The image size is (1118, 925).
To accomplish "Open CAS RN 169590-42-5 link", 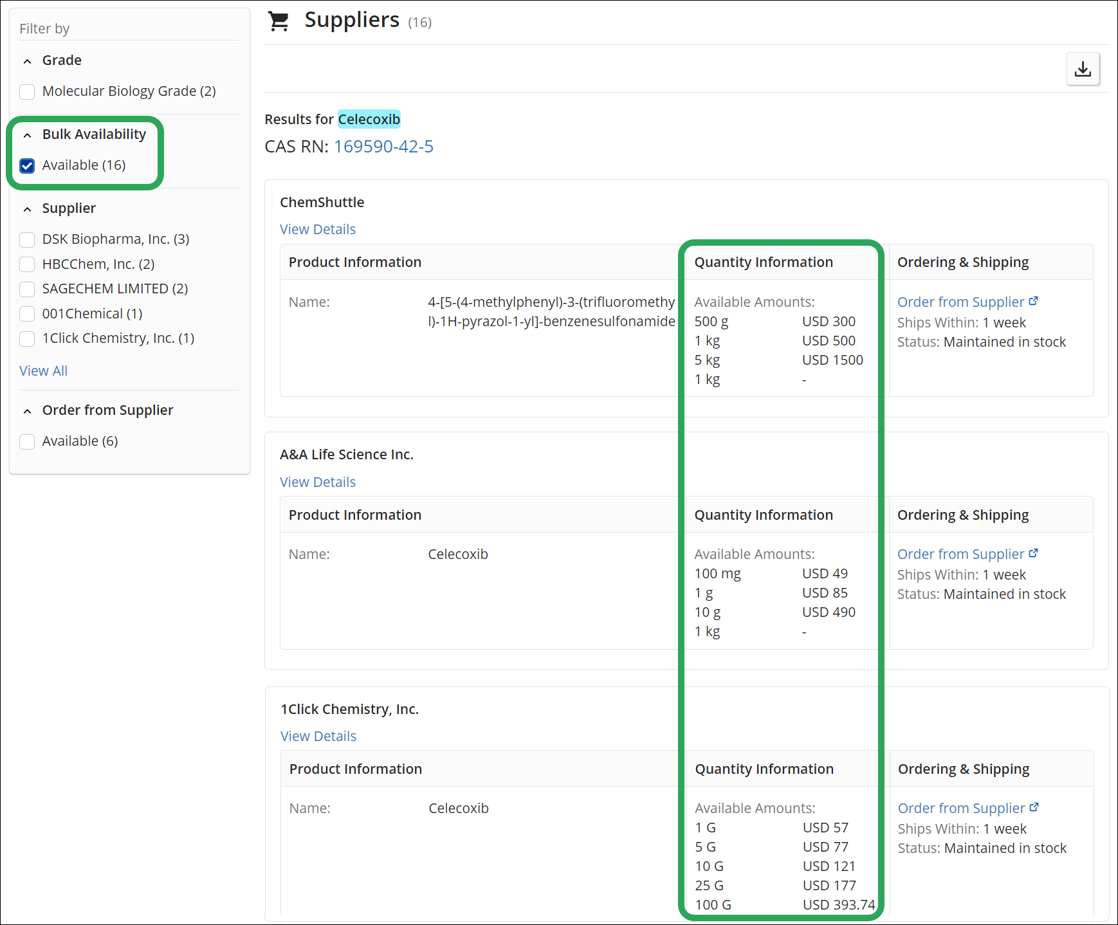I will tap(383, 147).
